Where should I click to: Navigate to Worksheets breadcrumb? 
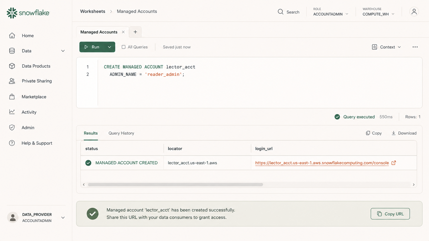[93, 11]
